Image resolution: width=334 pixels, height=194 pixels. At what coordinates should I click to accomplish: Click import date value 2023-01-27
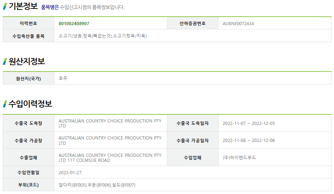[70, 172]
